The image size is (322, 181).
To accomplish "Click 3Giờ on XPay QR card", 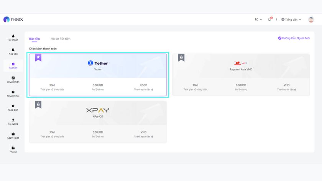I will coord(52,132).
